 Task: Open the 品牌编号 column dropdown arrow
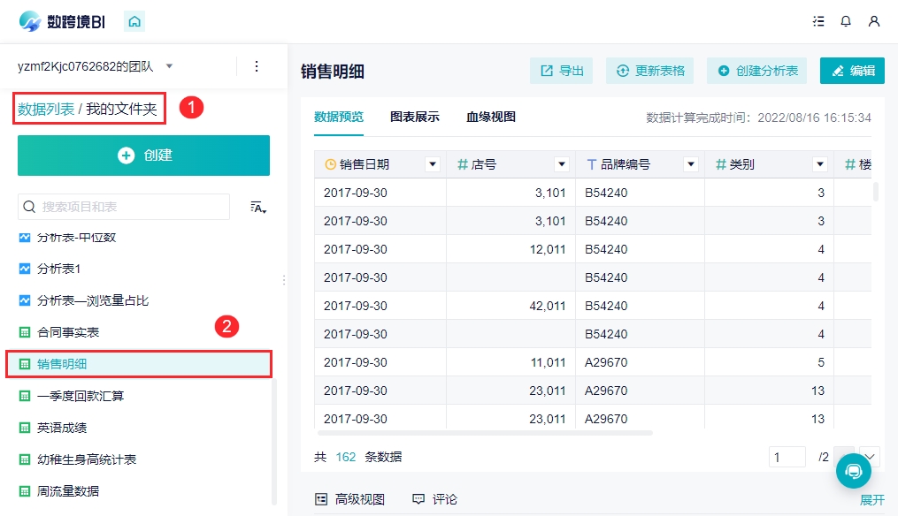690,164
